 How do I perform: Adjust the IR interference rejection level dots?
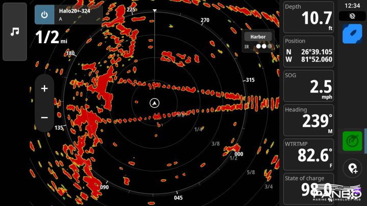[264, 46]
